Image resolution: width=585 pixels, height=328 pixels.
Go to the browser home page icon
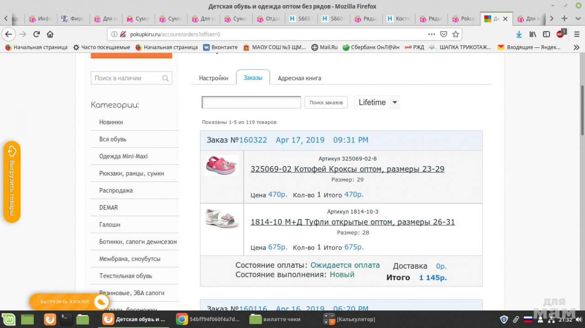(x=50, y=34)
